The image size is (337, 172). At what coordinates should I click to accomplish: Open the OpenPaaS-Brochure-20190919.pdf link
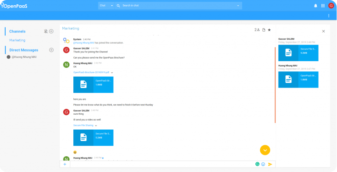point(91,72)
